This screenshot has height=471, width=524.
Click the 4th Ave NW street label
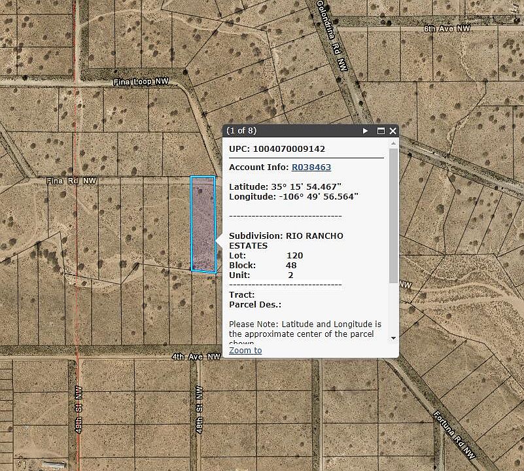[196, 357]
